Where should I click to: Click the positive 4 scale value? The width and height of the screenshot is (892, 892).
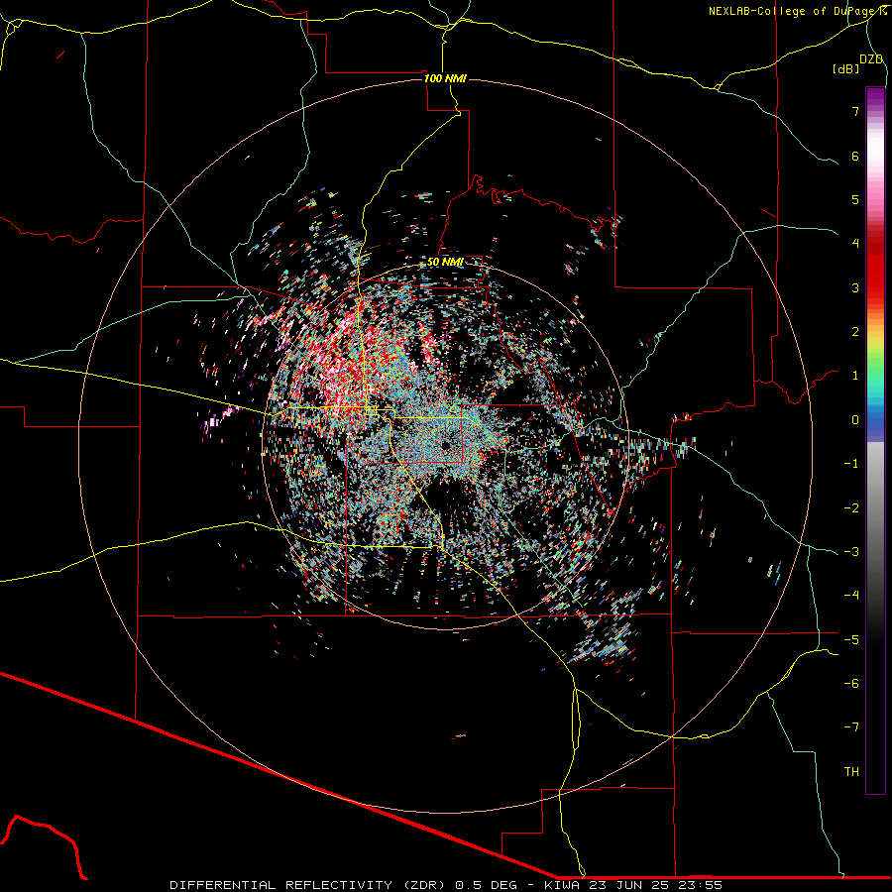click(x=855, y=243)
